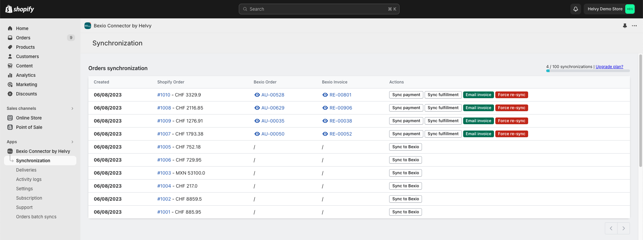643x240 pixels.
Task: Click the Search input field
Action: click(x=319, y=9)
